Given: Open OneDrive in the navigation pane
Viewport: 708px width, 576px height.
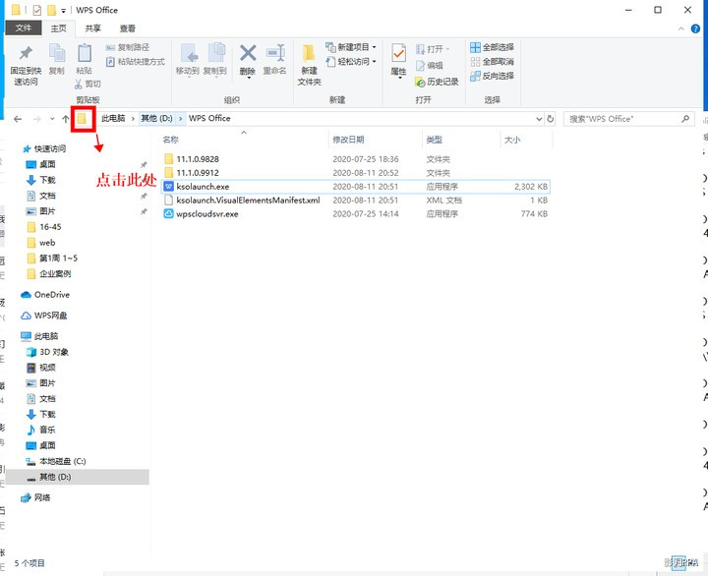Looking at the screenshot, I should click(x=45, y=295).
